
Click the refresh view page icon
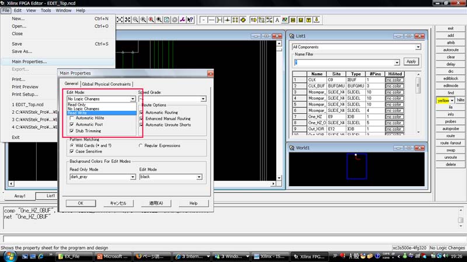[x=167, y=20]
